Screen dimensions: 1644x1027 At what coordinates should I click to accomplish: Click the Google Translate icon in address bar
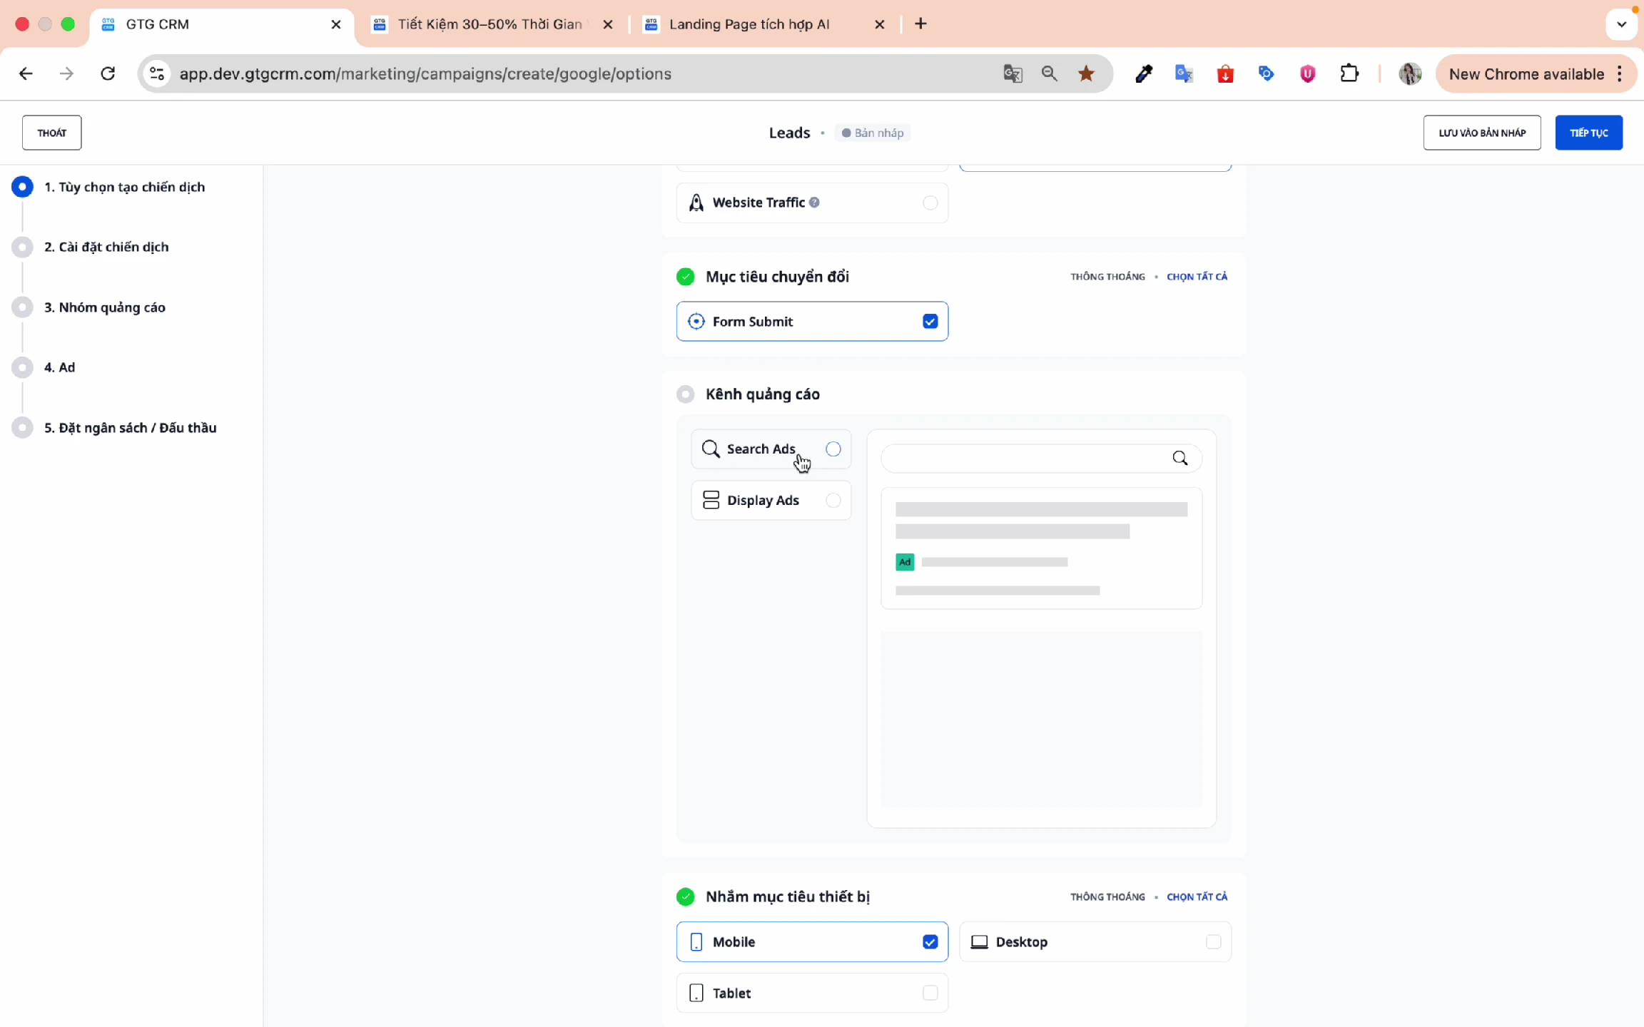(1013, 73)
